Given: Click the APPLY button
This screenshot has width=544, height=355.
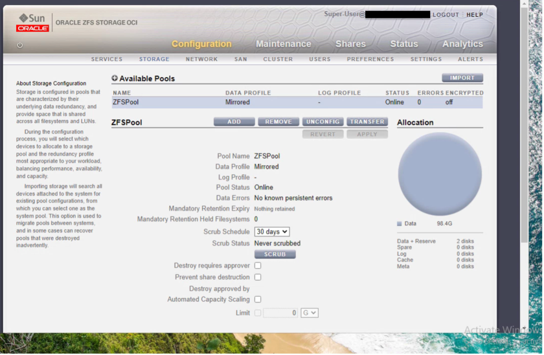Looking at the screenshot, I should (367, 134).
